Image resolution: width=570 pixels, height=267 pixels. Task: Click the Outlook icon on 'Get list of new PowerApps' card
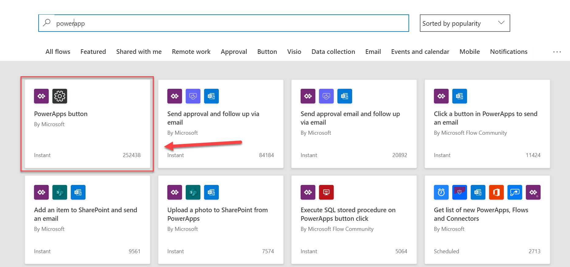(478, 192)
